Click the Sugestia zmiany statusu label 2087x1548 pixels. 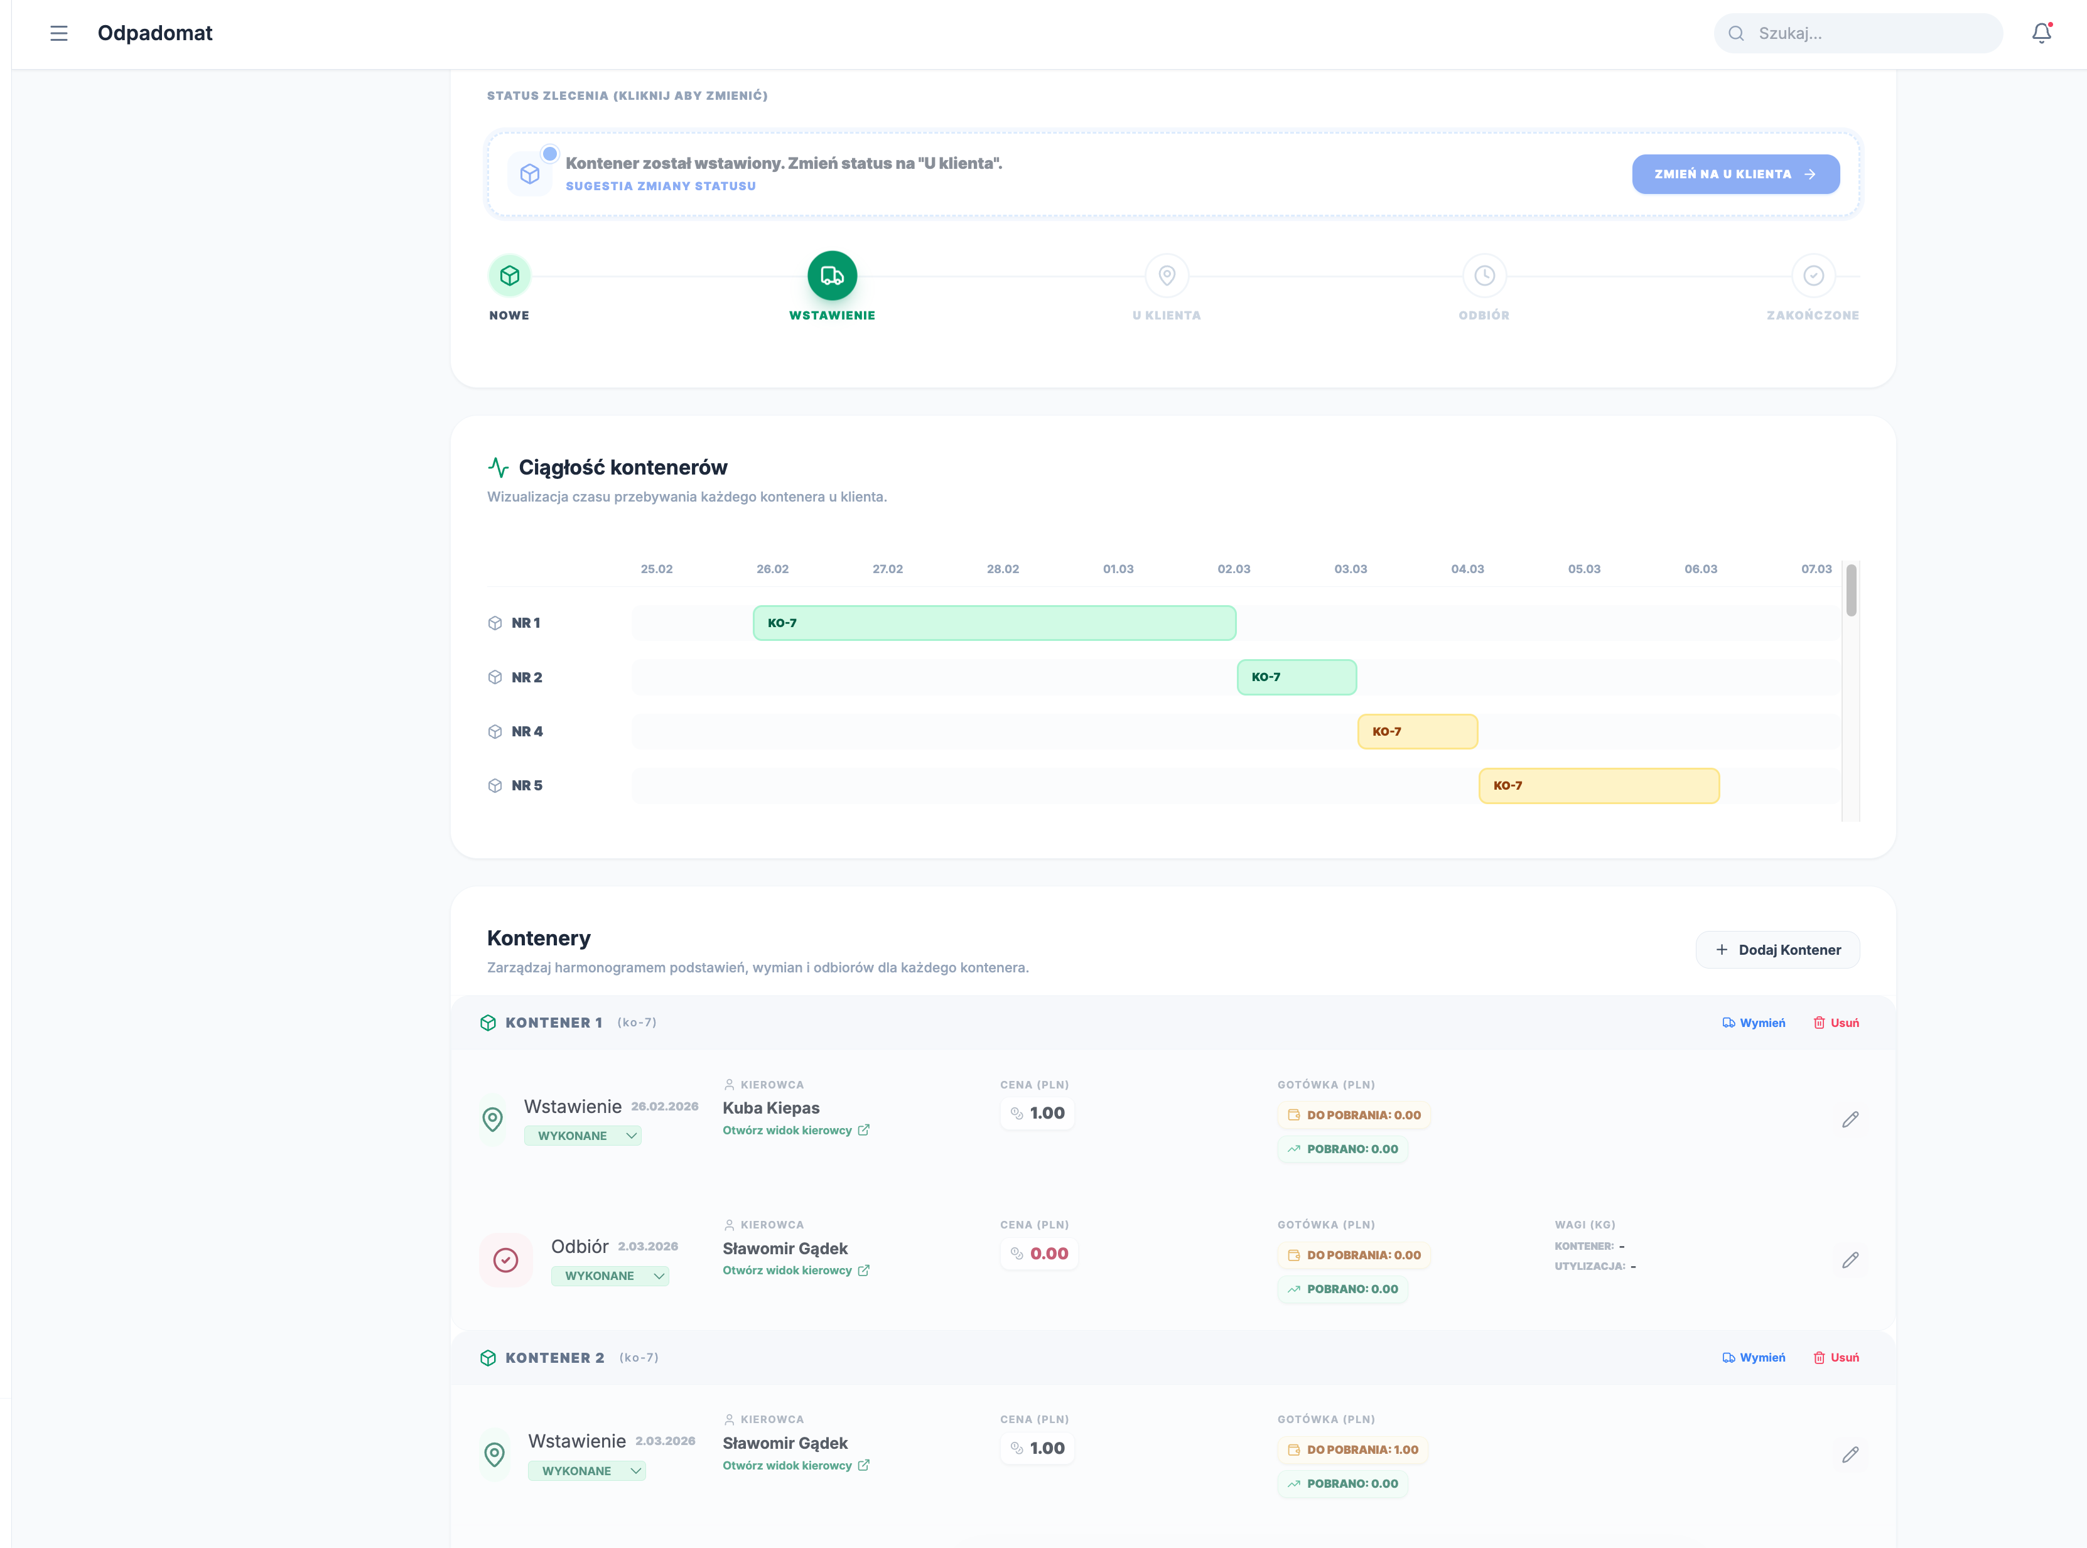[661, 186]
